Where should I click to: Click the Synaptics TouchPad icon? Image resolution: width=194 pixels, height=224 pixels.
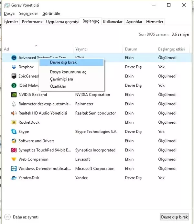(14, 150)
